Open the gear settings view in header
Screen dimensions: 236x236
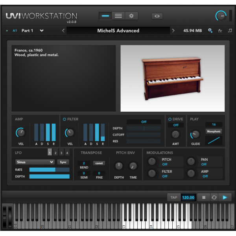pyautogui.click(x=131, y=16)
